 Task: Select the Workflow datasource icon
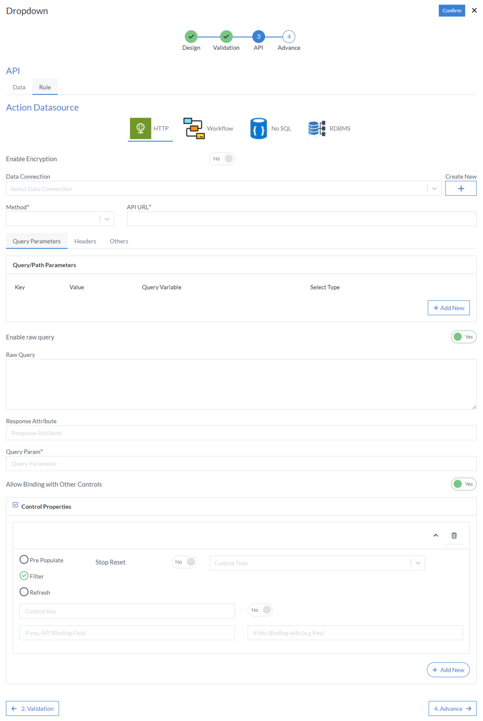tap(194, 128)
